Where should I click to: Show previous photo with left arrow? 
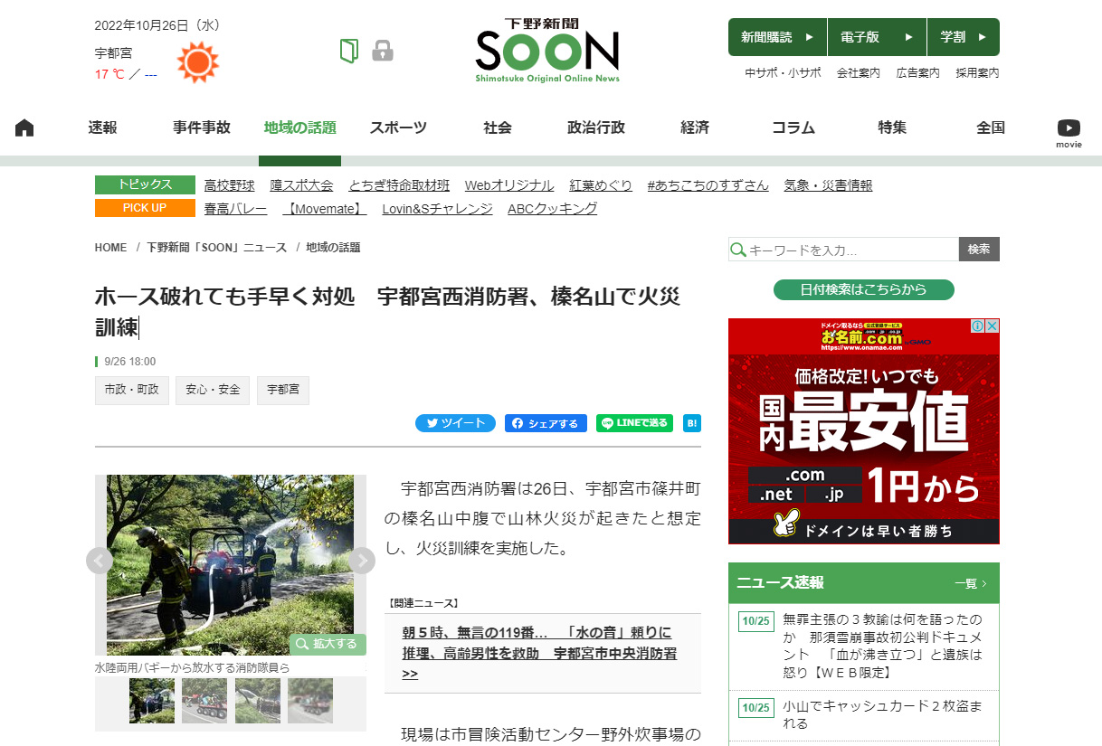(x=100, y=561)
